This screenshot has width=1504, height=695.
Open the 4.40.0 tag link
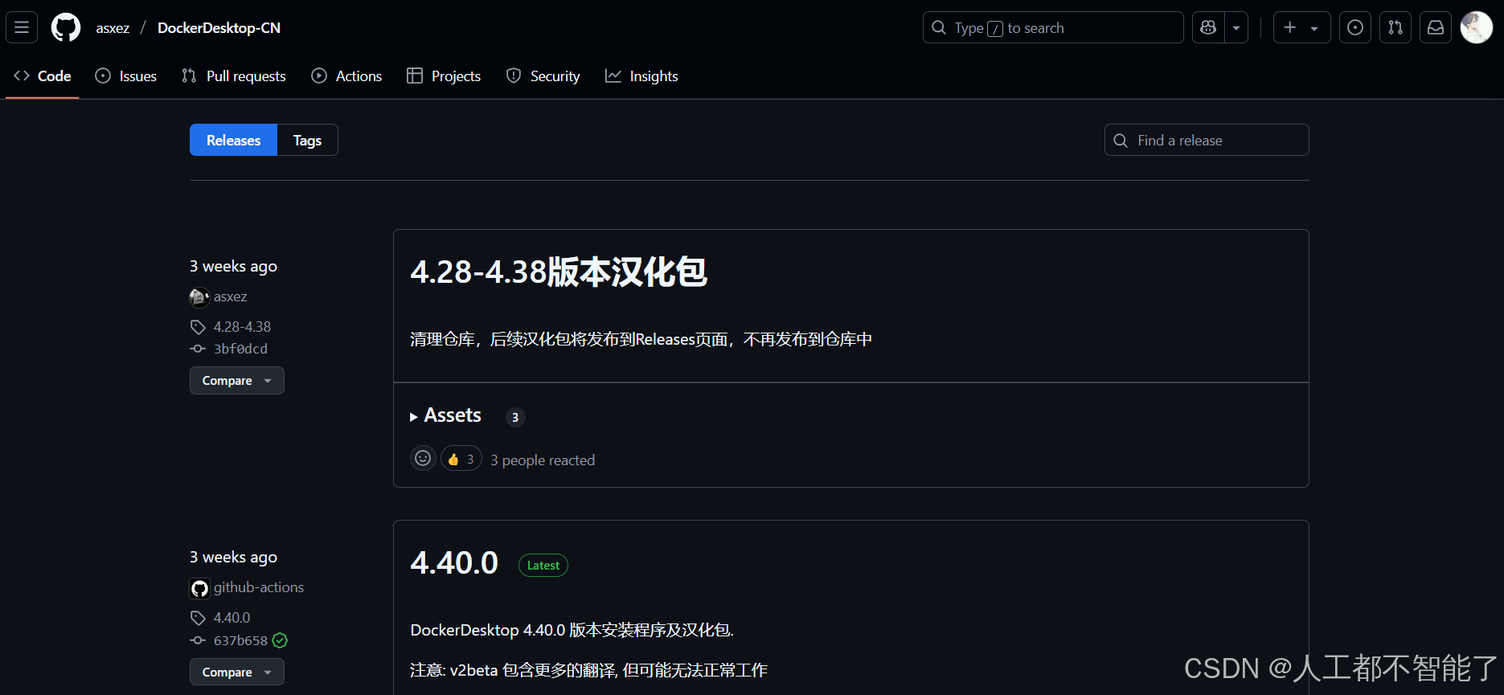pyautogui.click(x=232, y=618)
